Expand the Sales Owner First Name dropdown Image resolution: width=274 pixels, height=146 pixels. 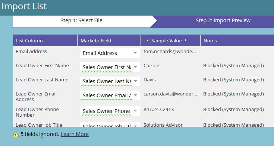pyautogui.click(x=135, y=67)
